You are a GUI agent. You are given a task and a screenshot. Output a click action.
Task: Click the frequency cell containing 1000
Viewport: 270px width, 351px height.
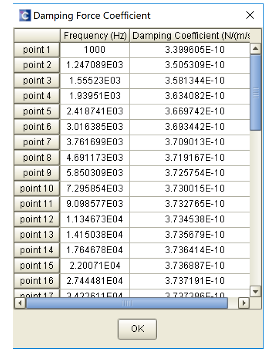click(x=95, y=50)
